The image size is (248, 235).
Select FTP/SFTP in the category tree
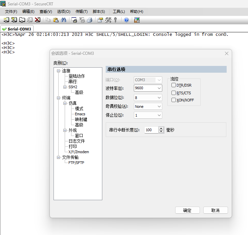(76, 163)
